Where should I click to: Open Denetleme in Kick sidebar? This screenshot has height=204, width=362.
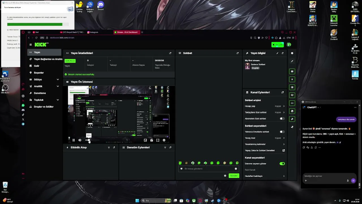coord(44,93)
